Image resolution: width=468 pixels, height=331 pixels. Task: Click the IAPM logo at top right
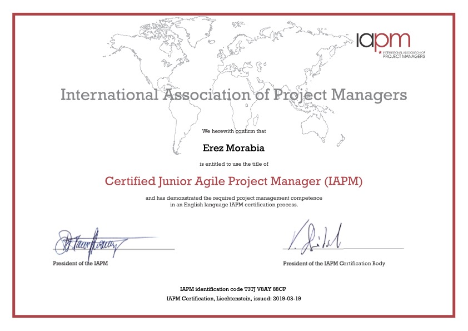pos(391,45)
